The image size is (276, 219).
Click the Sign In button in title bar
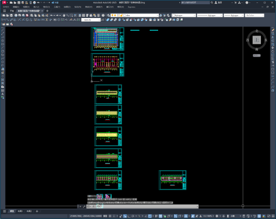coord(218,2)
